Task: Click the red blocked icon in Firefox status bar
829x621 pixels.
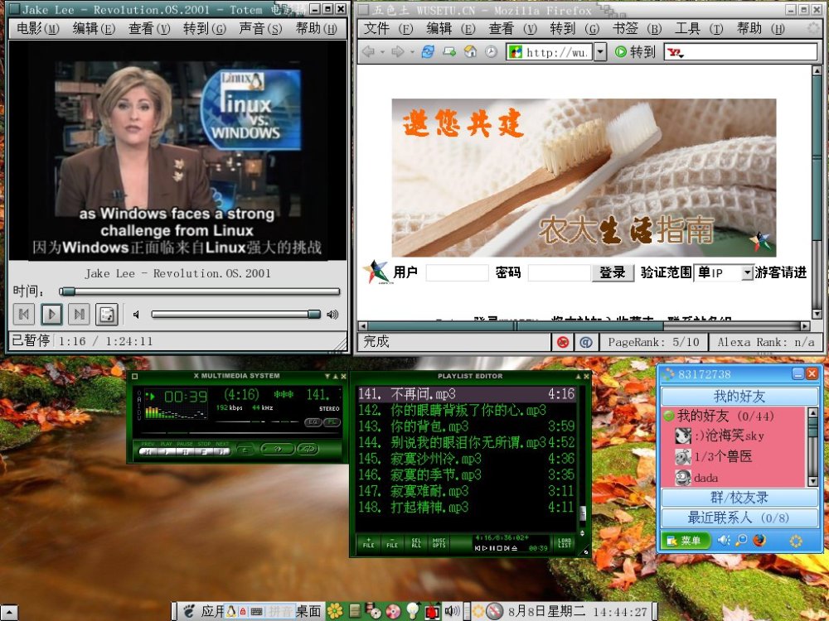Action: tap(563, 342)
